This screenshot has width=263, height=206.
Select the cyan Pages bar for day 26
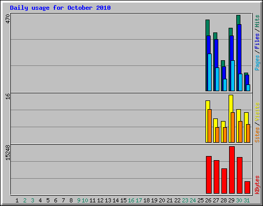[210, 72]
